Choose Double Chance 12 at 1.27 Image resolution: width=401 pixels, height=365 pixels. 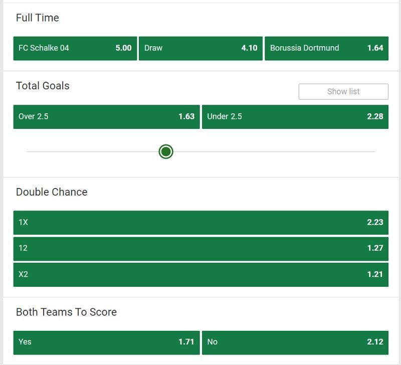pos(201,249)
